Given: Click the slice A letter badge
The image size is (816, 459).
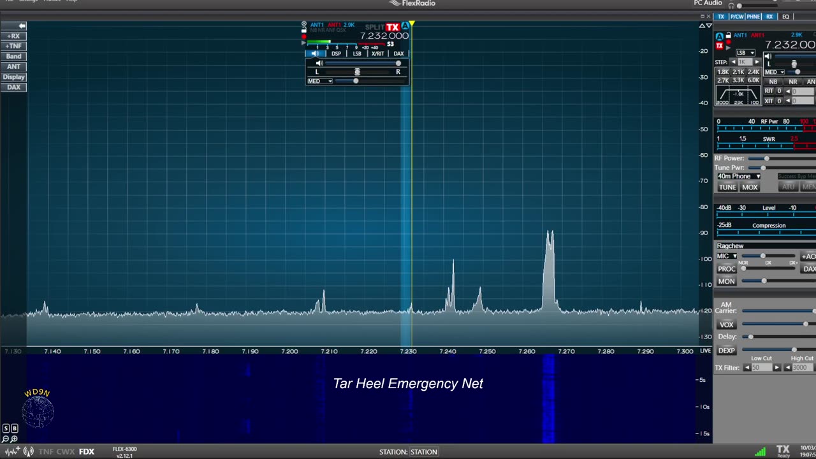Looking at the screenshot, I should pyautogui.click(x=405, y=26).
